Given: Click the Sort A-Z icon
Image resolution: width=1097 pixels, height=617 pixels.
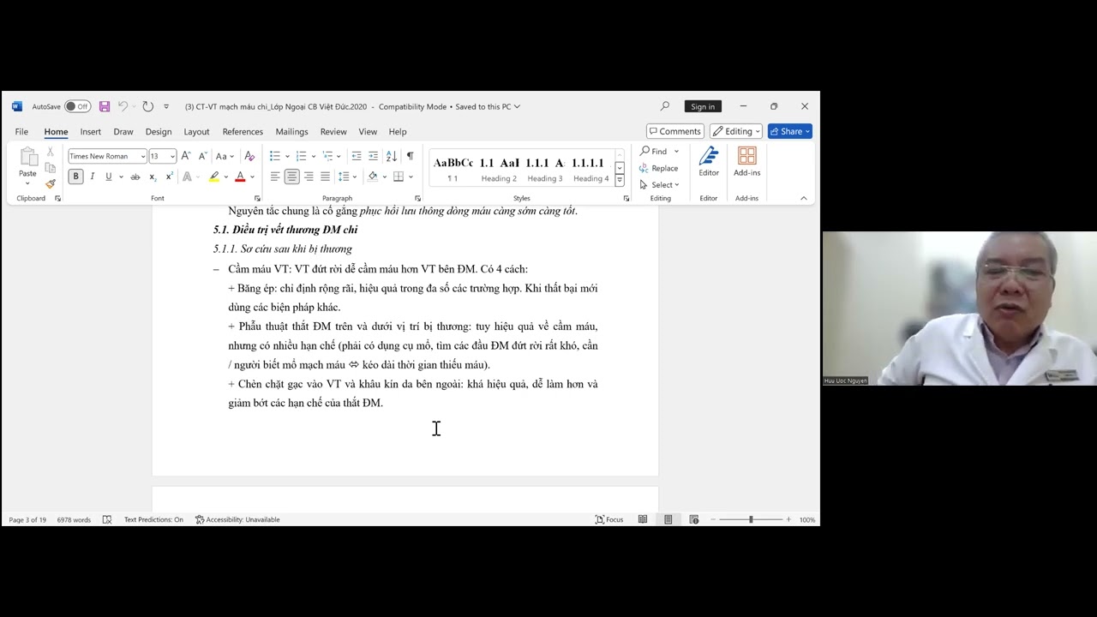Looking at the screenshot, I should pos(392,156).
